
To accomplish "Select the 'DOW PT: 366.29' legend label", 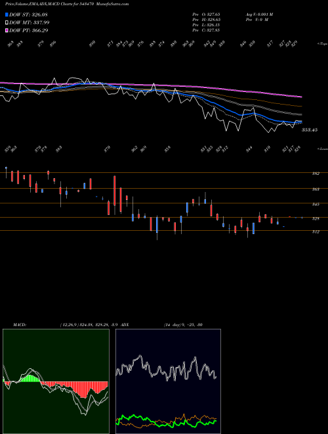I will pyautogui.click(x=29, y=30).
